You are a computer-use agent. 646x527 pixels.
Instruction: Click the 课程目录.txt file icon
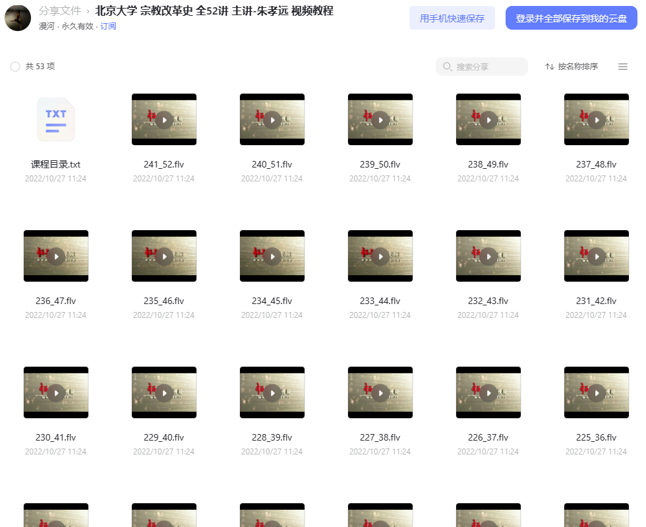point(56,119)
